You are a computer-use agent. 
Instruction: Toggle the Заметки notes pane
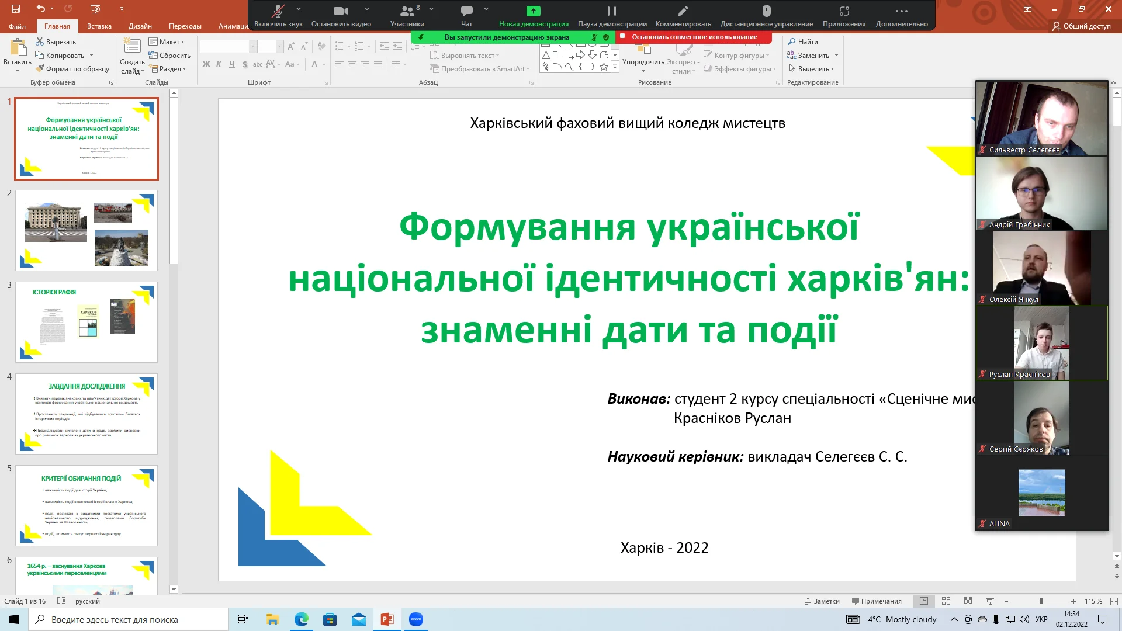(x=822, y=601)
